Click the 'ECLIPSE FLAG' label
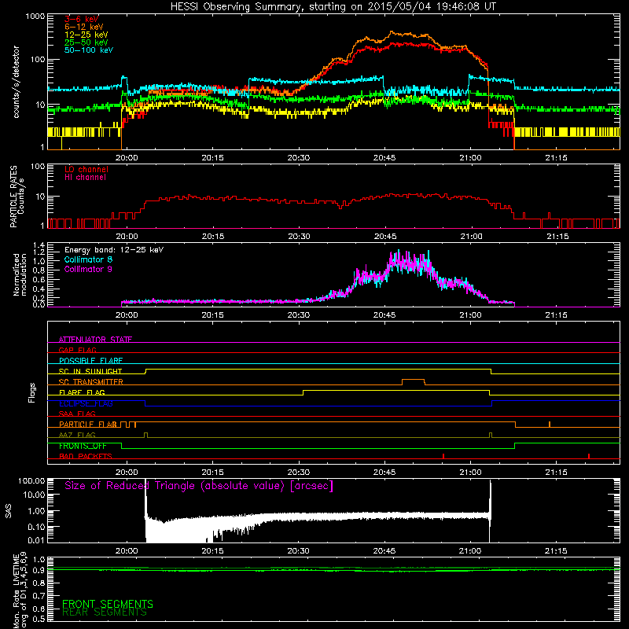The height and width of the screenshot is (629, 629). 86,403
